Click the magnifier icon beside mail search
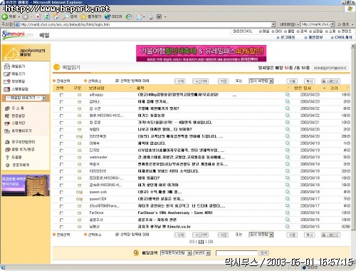Viewport: 356px width, 271px height. pyautogui.click(x=136, y=253)
